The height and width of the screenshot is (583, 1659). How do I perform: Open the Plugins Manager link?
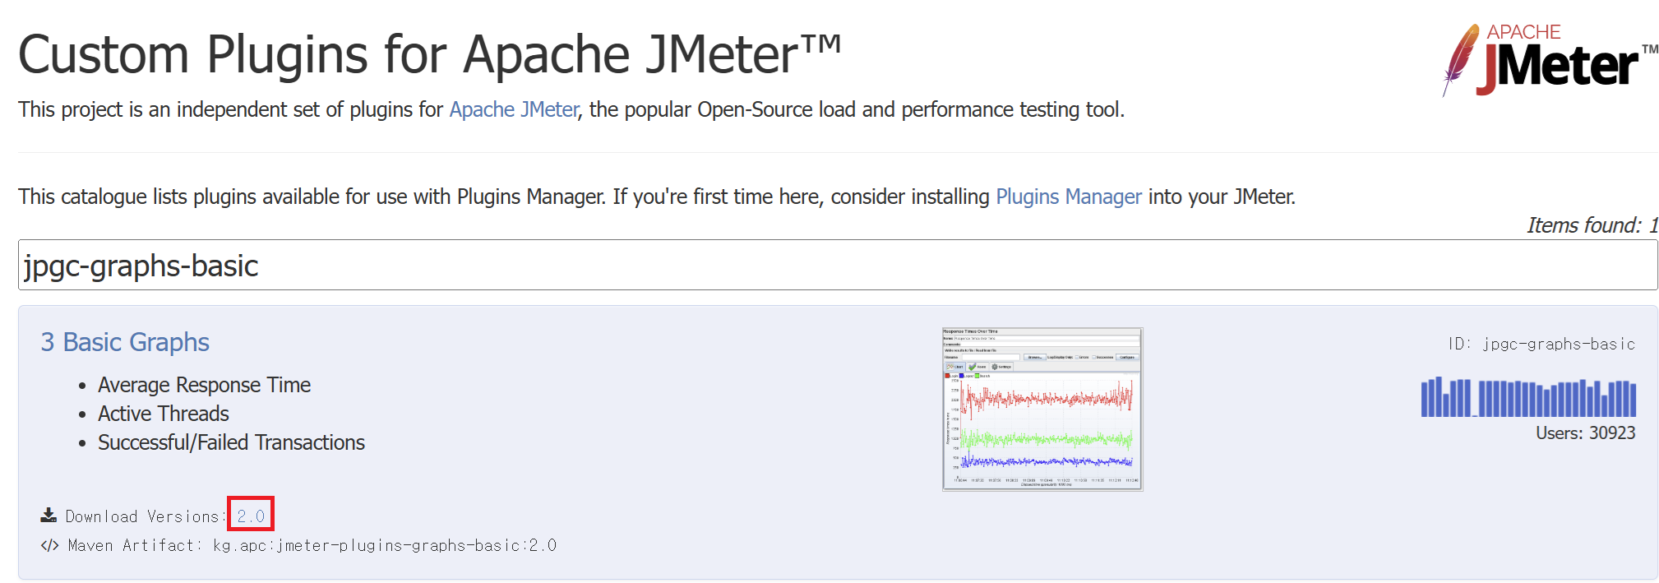(x=1068, y=197)
